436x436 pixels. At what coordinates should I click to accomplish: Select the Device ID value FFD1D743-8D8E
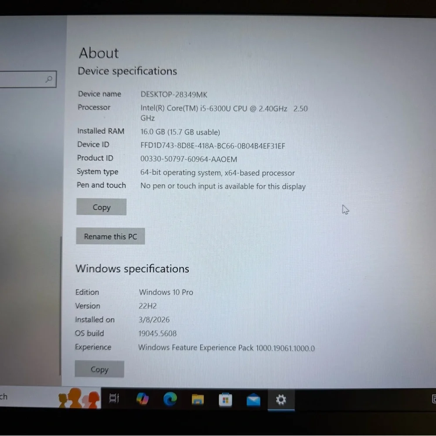pos(213,146)
